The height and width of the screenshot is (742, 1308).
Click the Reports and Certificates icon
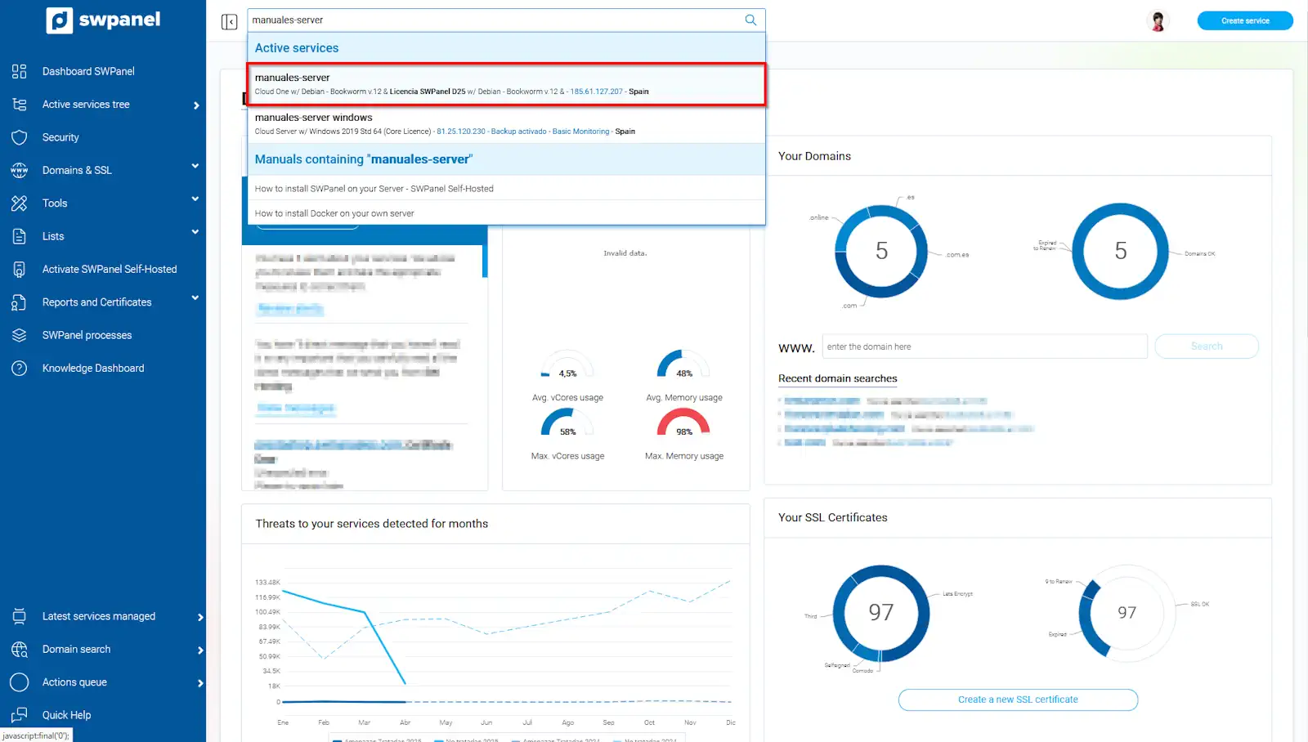pos(20,302)
